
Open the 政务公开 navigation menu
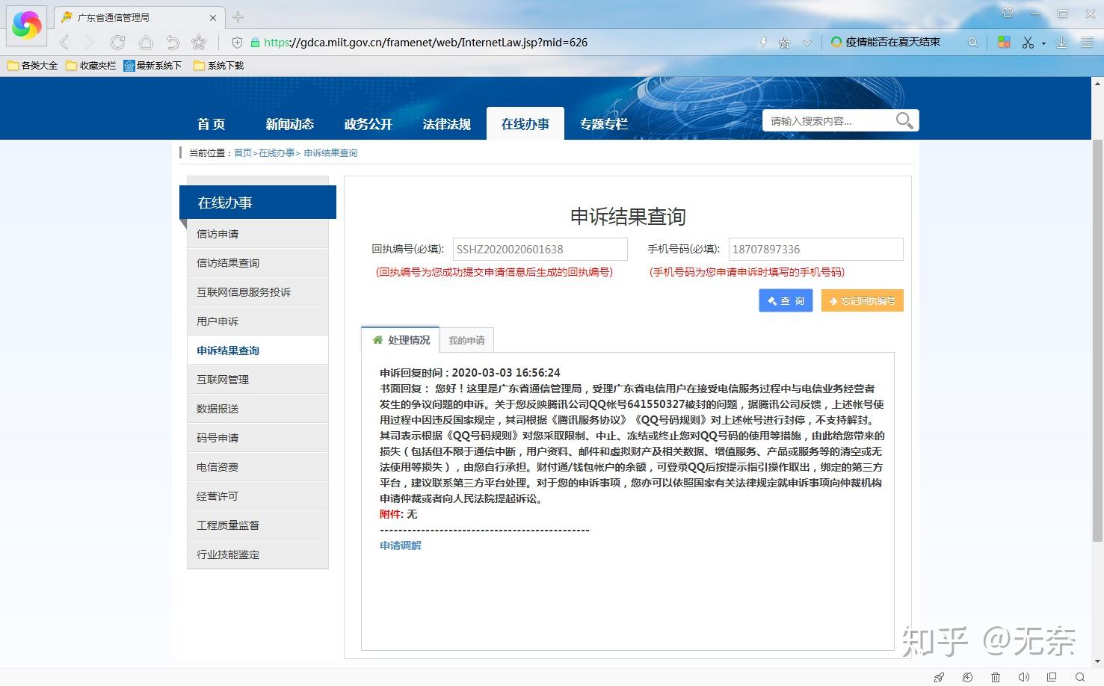(368, 124)
